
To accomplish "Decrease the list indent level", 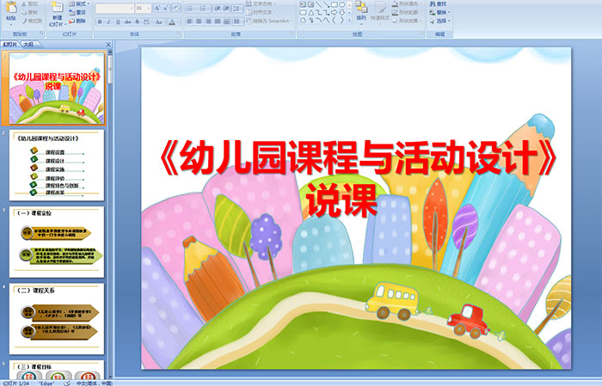I will pos(218,9).
